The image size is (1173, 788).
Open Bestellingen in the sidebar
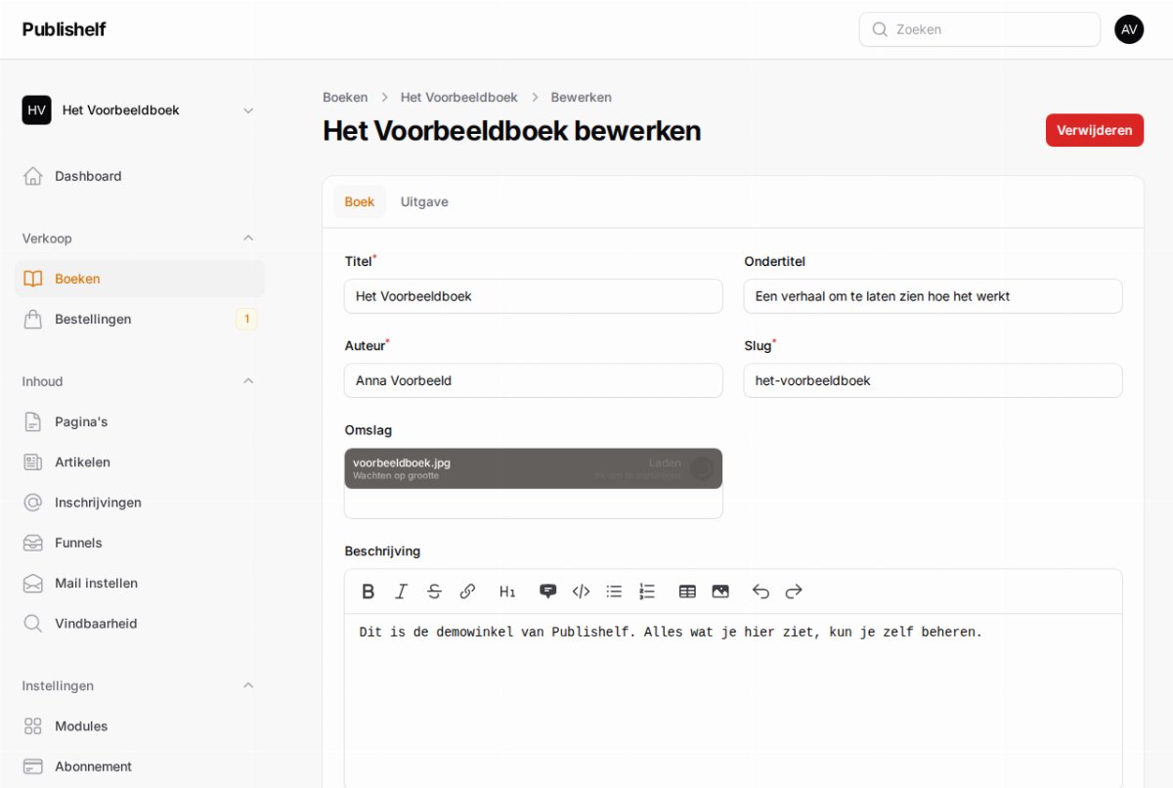pyautogui.click(x=140, y=319)
